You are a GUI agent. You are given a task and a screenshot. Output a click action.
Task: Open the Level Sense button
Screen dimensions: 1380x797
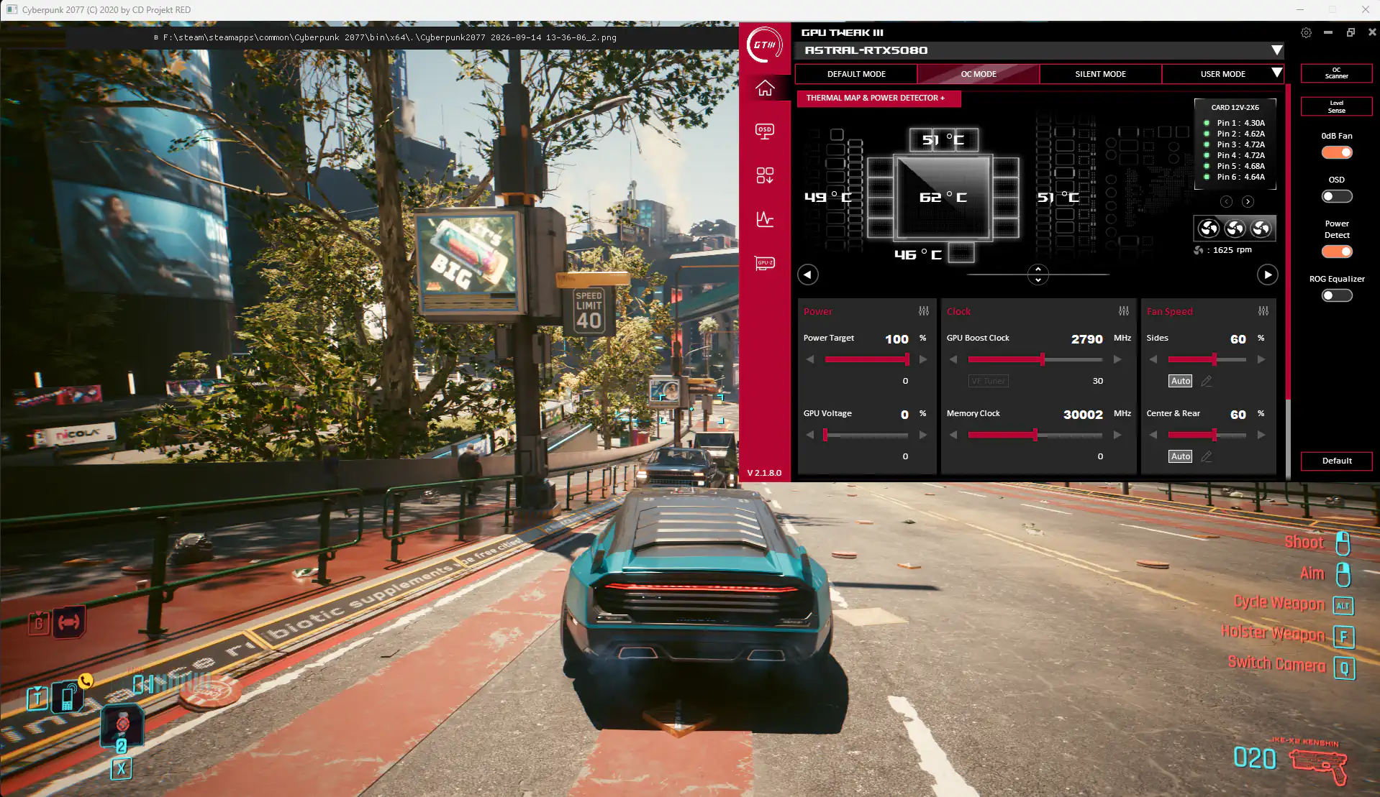pyautogui.click(x=1337, y=106)
